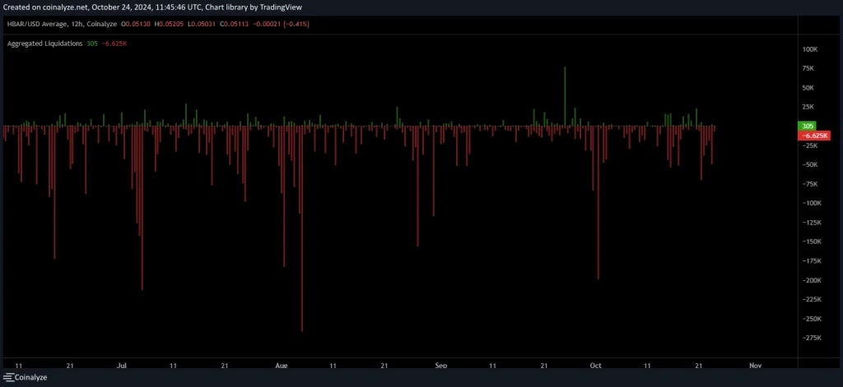Image resolution: width=843 pixels, height=387 pixels.
Task: Click the -0.00021 (-0.41%) change value
Action: coord(281,24)
